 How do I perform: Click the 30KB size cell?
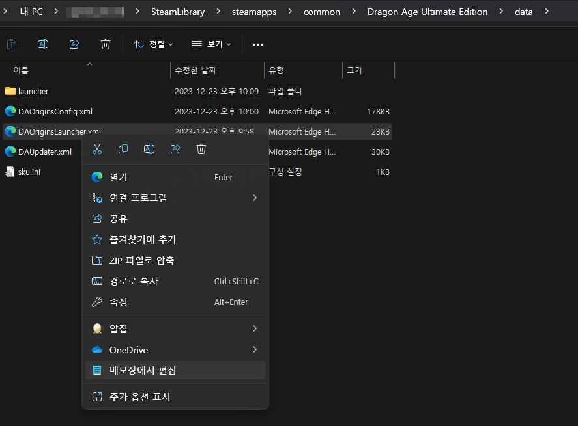(x=381, y=152)
